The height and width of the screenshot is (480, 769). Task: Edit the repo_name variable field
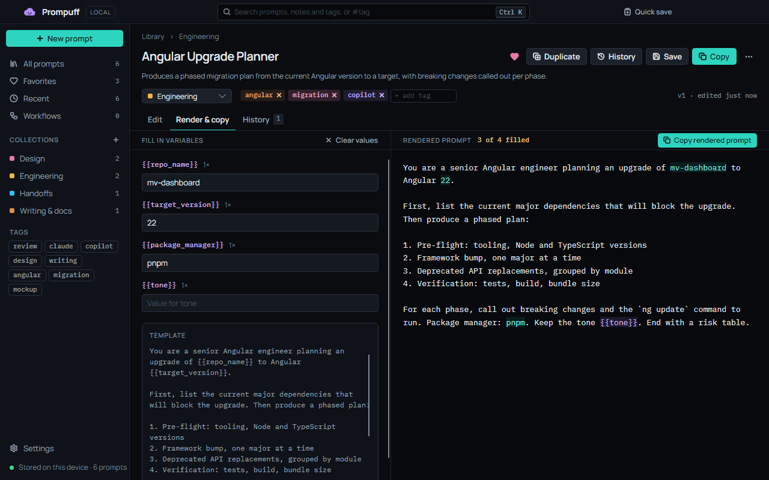[260, 182]
